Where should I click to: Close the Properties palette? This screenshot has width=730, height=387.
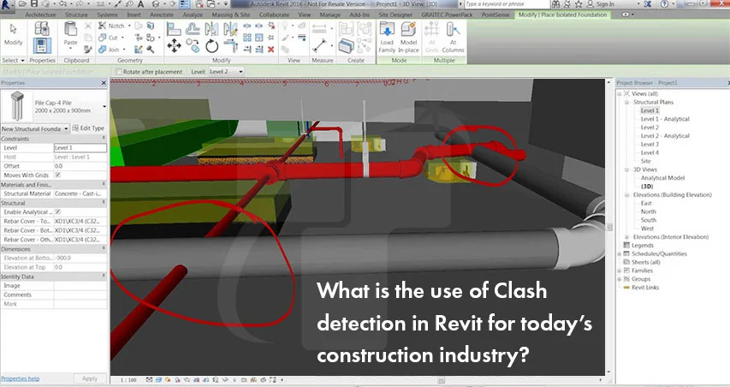coord(104,83)
